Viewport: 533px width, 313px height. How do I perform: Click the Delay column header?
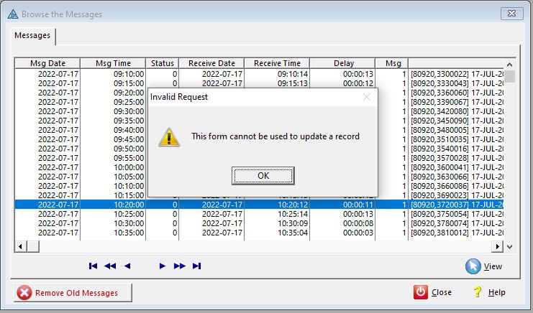pos(343,63)
